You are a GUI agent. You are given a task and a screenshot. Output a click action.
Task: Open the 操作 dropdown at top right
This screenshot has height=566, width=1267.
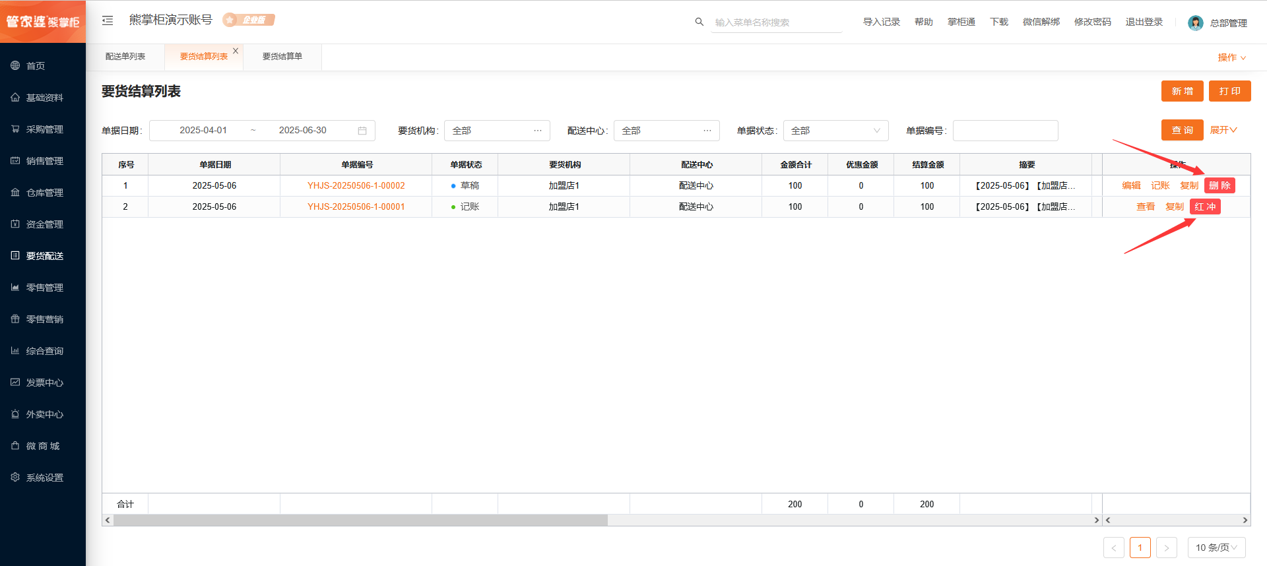pyautogui.click(x=1231, y=58)
